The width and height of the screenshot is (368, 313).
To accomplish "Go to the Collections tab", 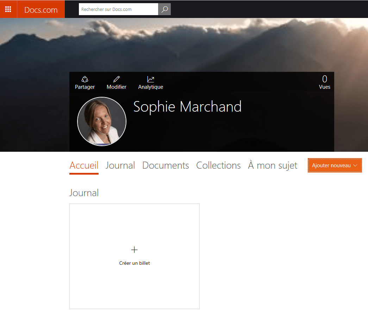I will [x=218, y=165].
